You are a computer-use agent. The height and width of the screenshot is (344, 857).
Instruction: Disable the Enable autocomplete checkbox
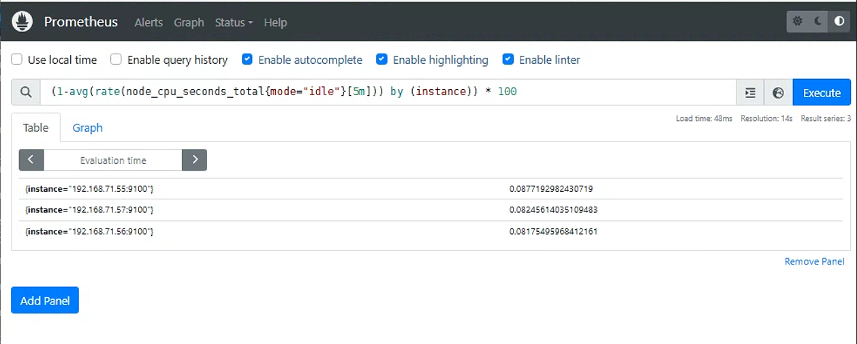point(247,59)
